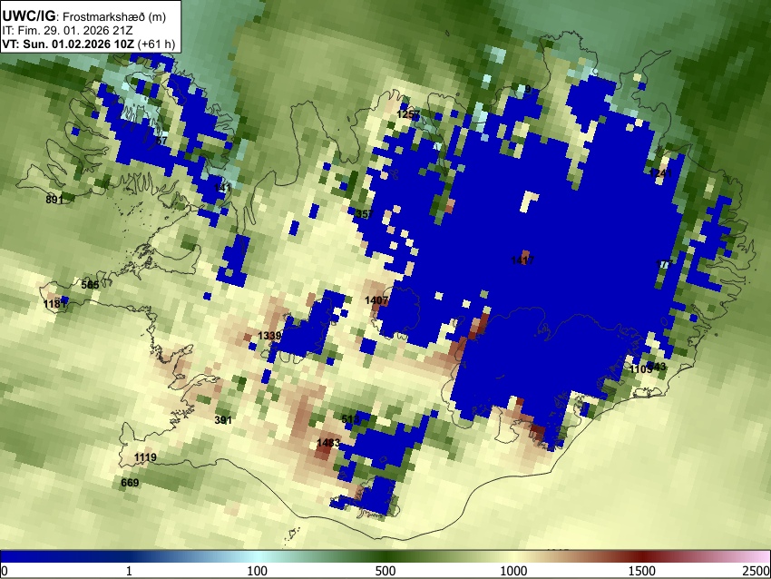Click the map value 1241 in the east
The image size is (771, 579).
[x=660, y=172]
